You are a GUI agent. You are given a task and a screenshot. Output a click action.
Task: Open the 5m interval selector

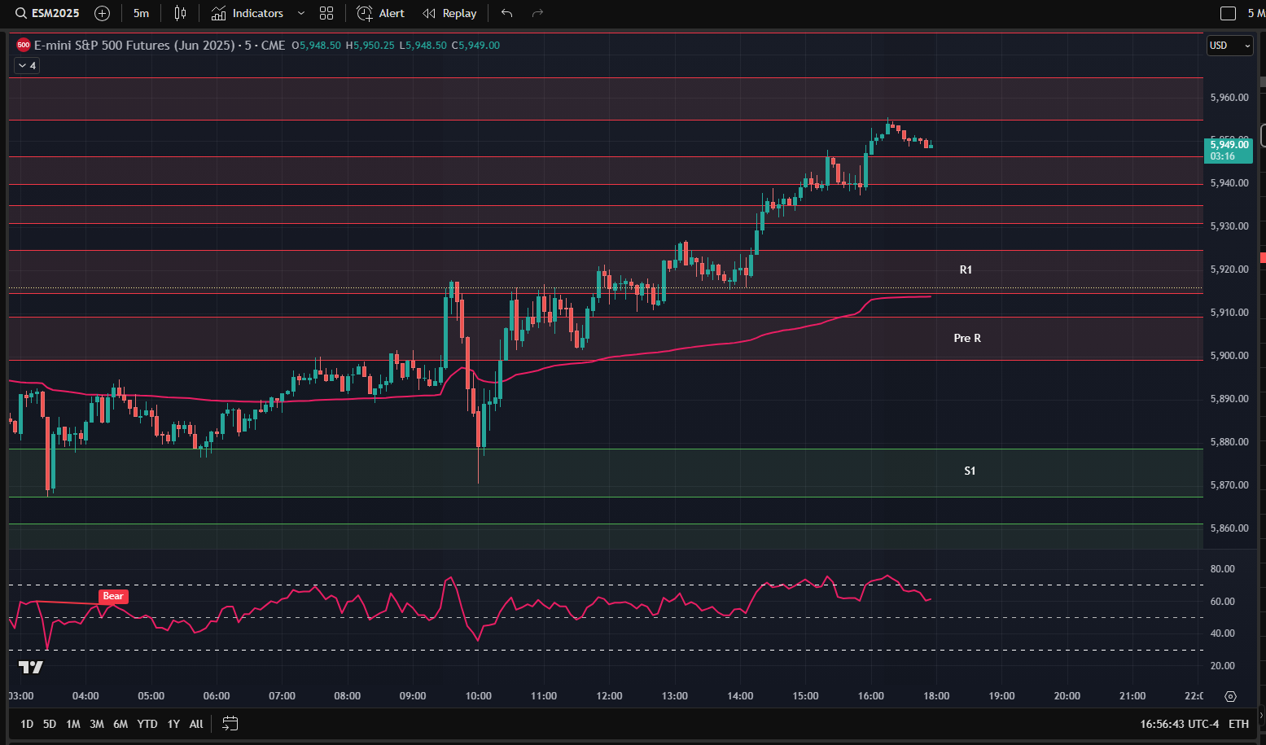tap(141, 13)
